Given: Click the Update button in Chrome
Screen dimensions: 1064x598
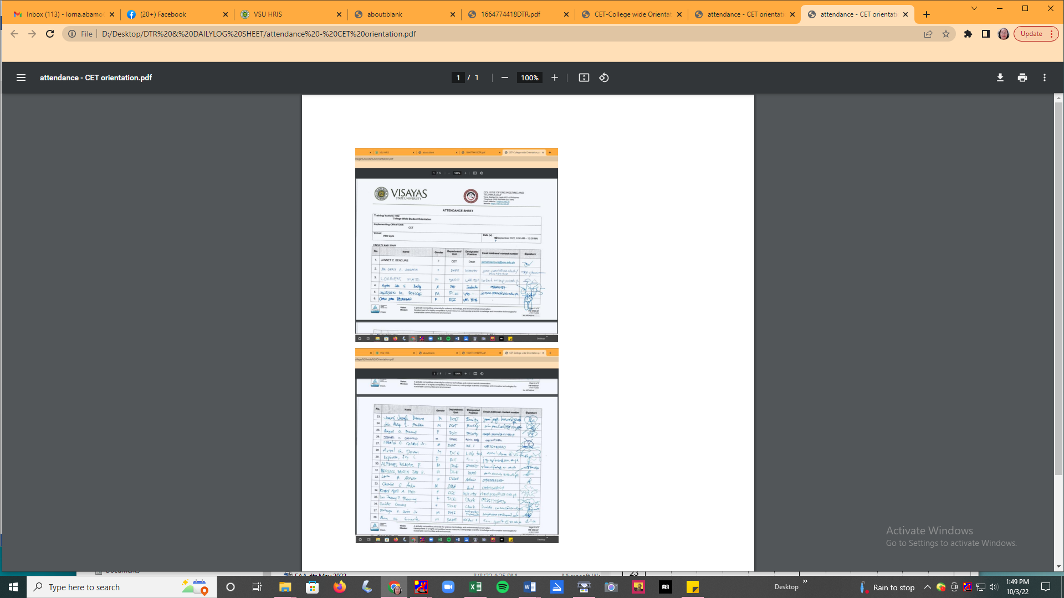Looking at the screenshot, I should 1035,34.
